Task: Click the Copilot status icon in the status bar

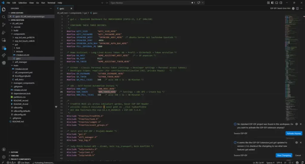Action: (x=297, y=163)
